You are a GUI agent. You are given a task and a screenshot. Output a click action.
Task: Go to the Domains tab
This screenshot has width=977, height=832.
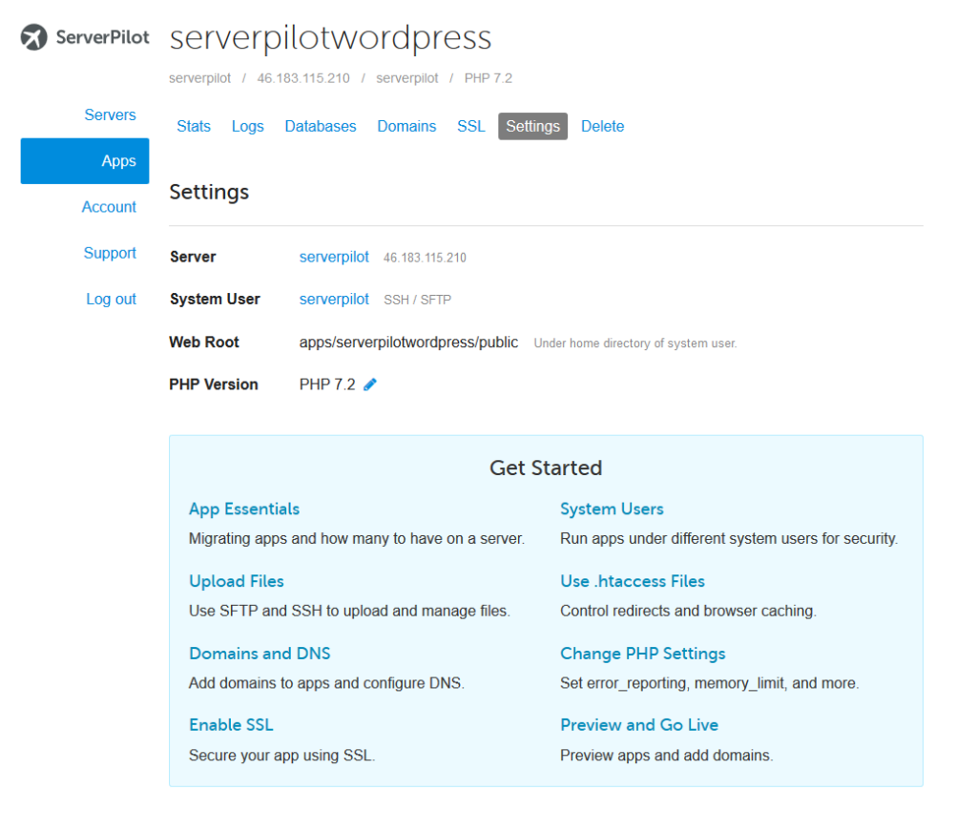(x=406, y=127)
